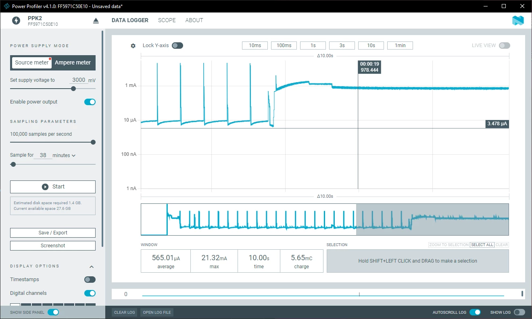This screenshot has height=319, width=532.
Task: Turn off Digital channels display
Action: click(x=90, y=293)
